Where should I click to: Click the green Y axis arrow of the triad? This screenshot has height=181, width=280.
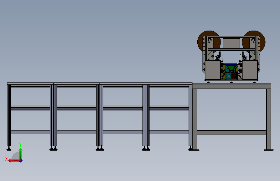click(21, 154)
